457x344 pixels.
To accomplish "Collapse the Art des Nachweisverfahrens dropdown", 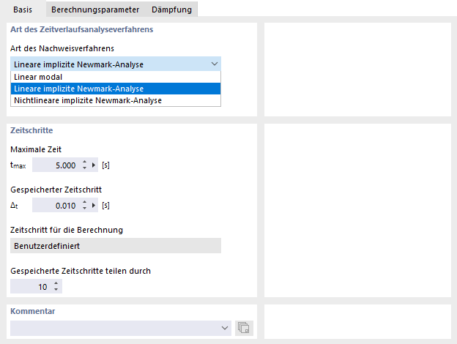I will coord(213,64).
